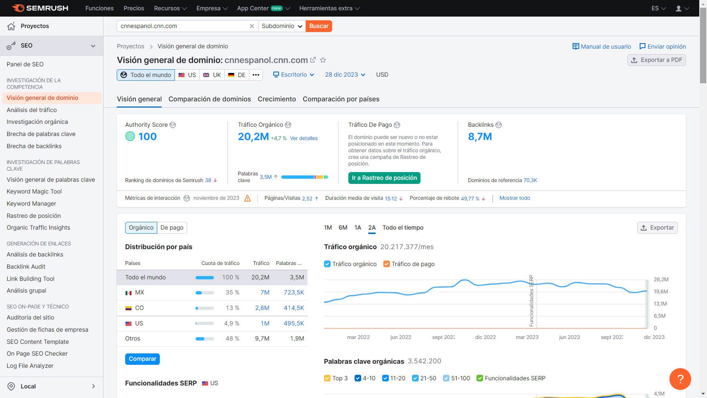Toggle the De pago traffic tab

tap(172, 227)
